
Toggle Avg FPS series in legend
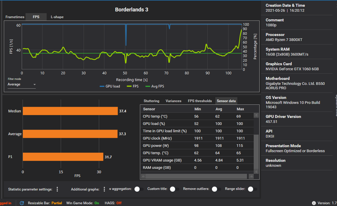click(x=155, y=86)
